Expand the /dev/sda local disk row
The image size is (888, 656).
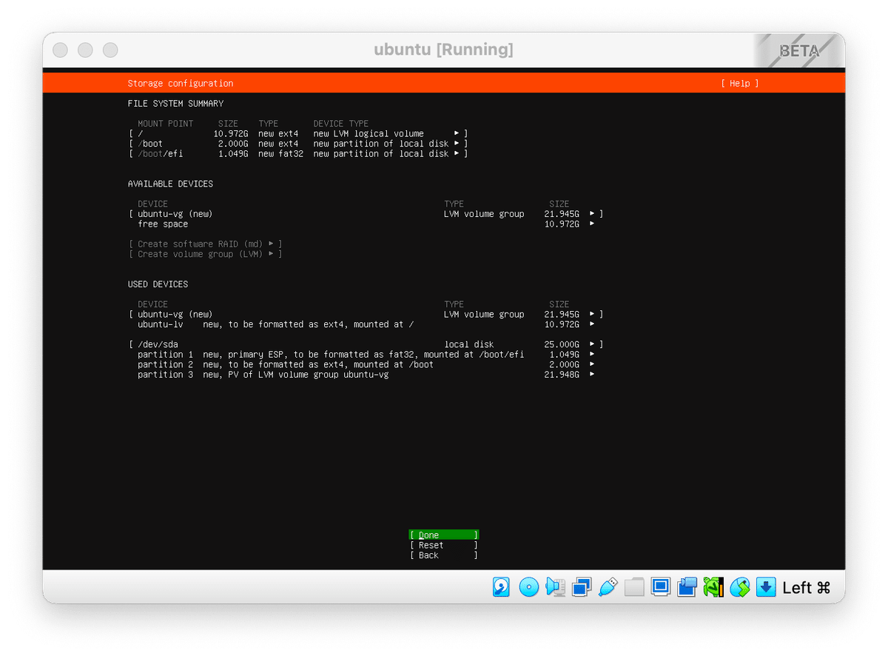coord(366,344)
